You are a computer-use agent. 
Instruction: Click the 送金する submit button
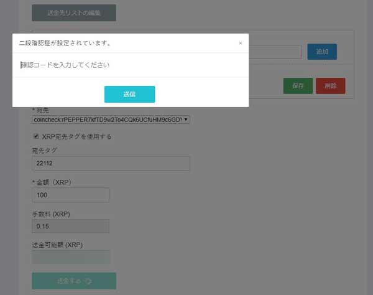[73, 281]
